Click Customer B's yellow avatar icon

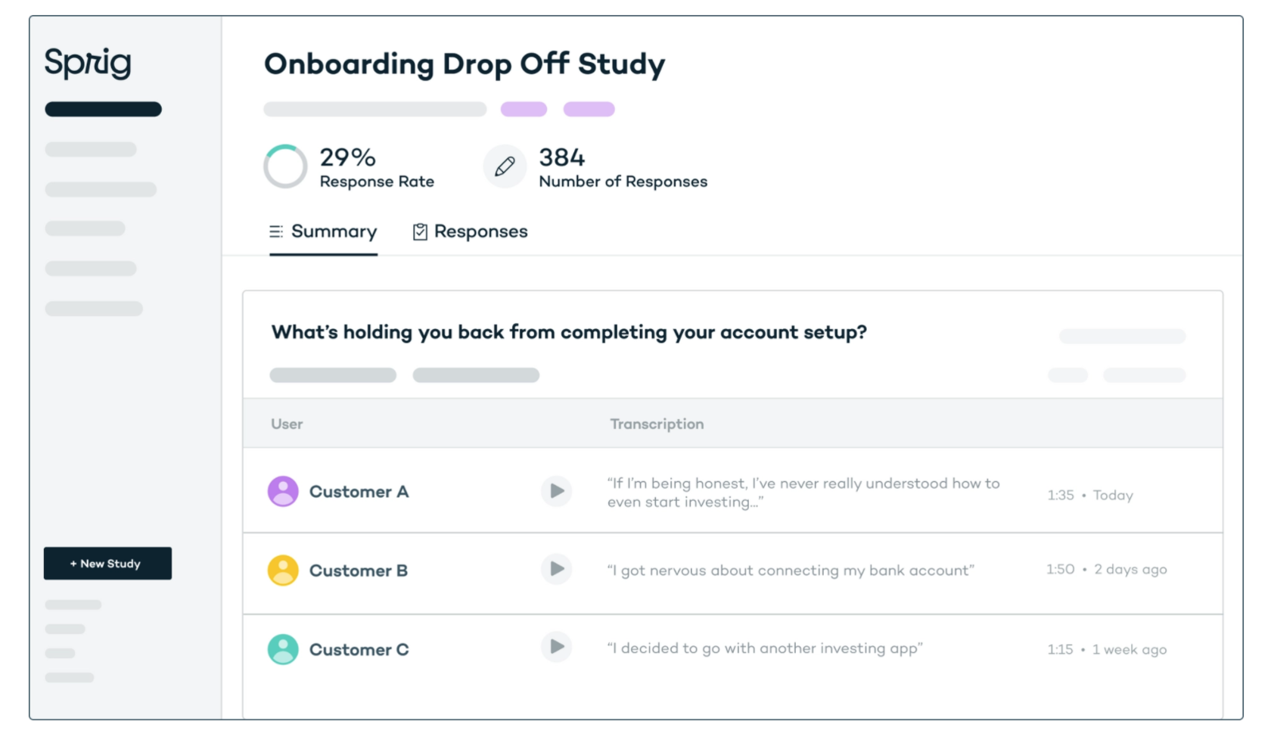coord(283,570)
